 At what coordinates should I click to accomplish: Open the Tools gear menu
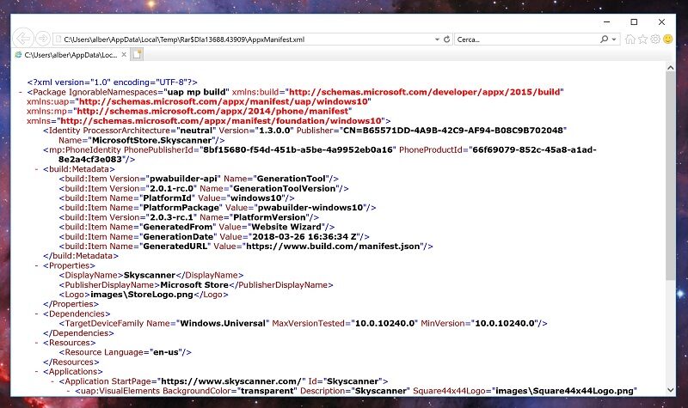(655, 39)
